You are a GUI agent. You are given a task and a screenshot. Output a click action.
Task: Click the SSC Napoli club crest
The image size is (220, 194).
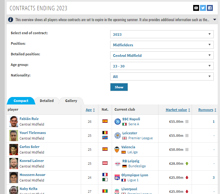[x=118, y=122]
